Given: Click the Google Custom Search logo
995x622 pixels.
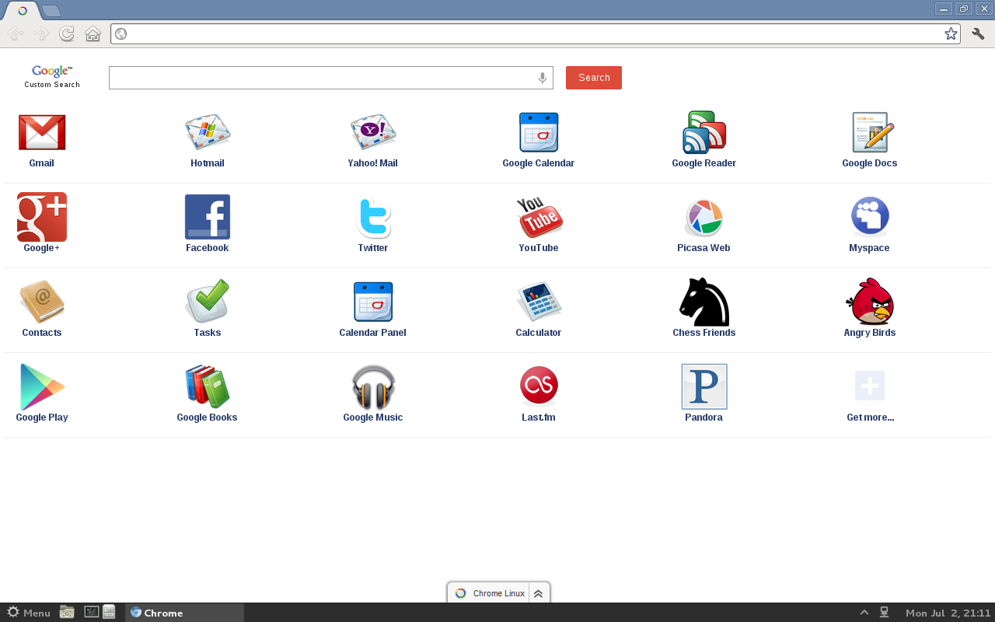Looking at the screenshot, I should 52,75.
